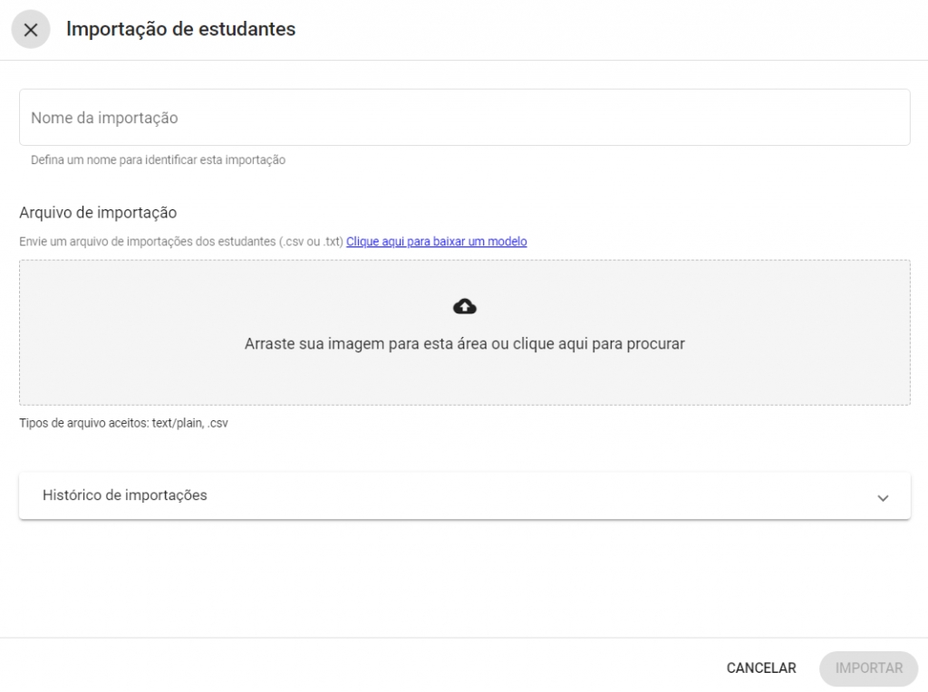Click the 'Arquivo de importação' section heading

click(98, 213)
